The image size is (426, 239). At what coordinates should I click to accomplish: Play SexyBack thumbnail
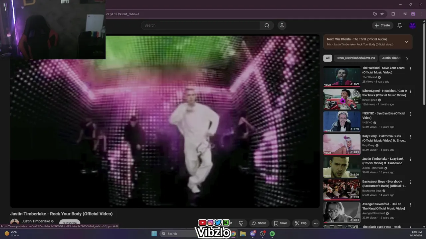pos(342,167)
